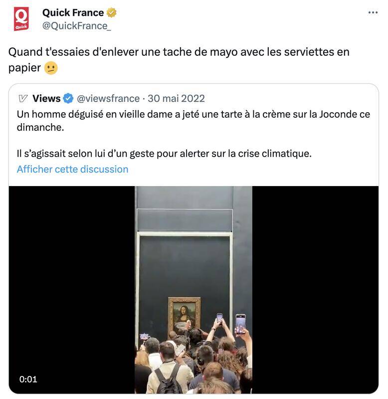Click the '30 mai 2022' tweet date
Screen dimensions: 388x399
176,98
